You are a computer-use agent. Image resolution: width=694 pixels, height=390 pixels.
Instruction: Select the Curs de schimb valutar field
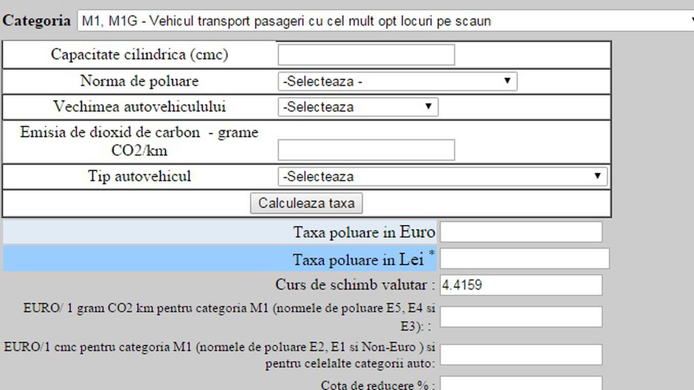click(x=521, y=284)
